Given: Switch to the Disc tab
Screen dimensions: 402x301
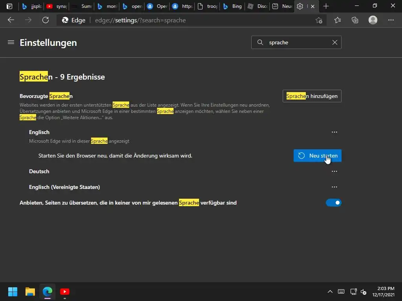Looking at the screenshot, I should 257,6.
